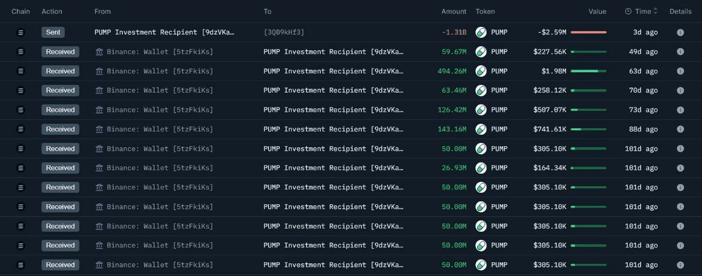Click the Sent action badge
This screenshot has height=276, width=702.
53,32
